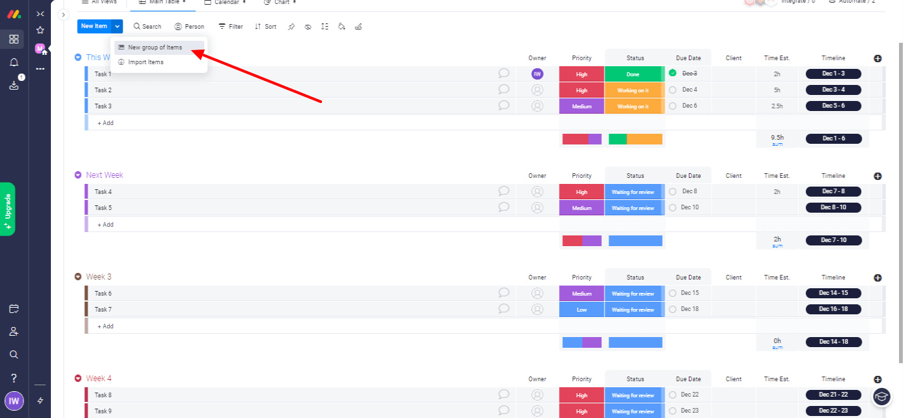Screen dimensions: 903x418
Task: Open the IW profile avatar menu
Action: coord(14,401)
